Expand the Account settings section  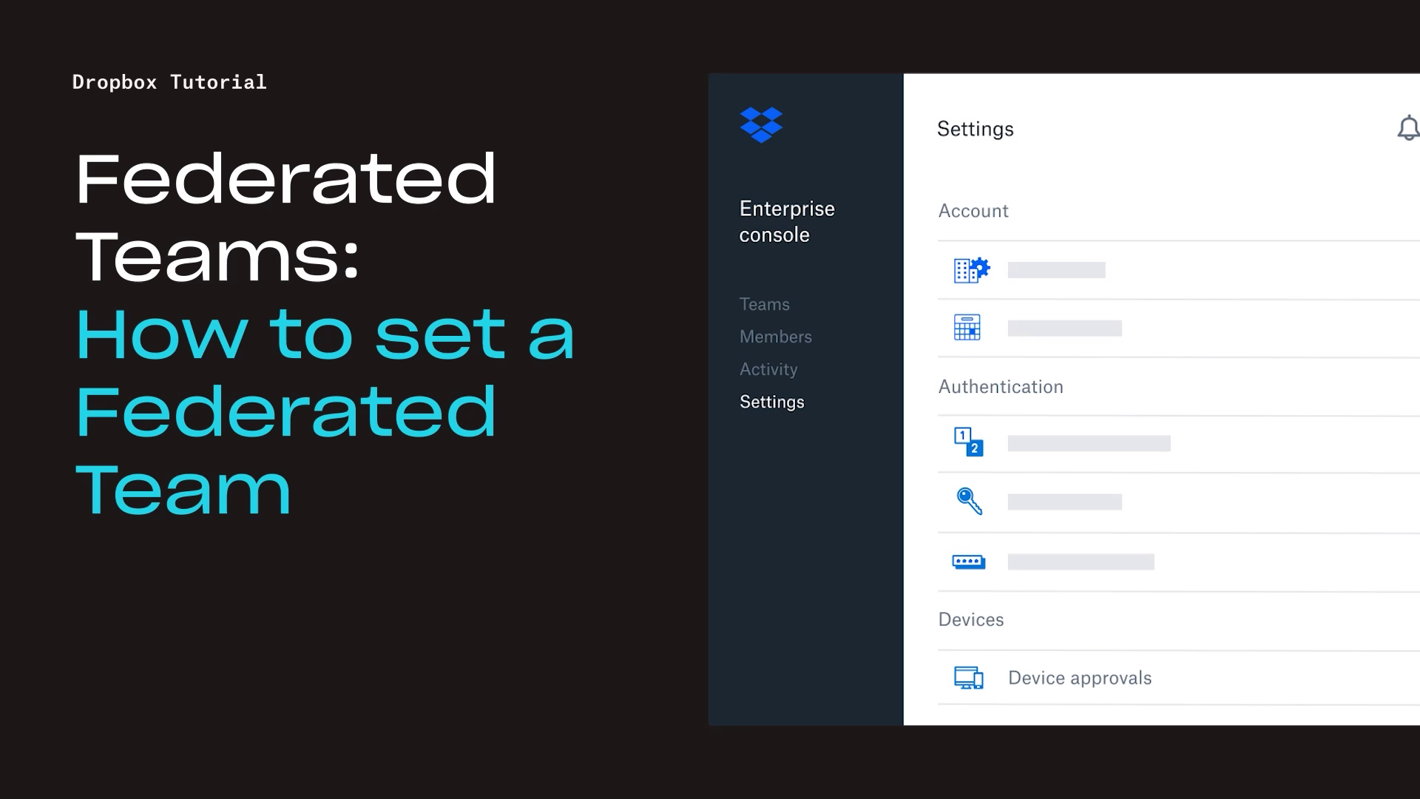pos(971,211)
